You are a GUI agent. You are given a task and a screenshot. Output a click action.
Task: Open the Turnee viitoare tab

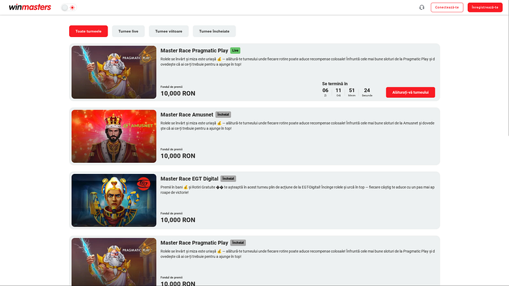(x=168, y=31)
